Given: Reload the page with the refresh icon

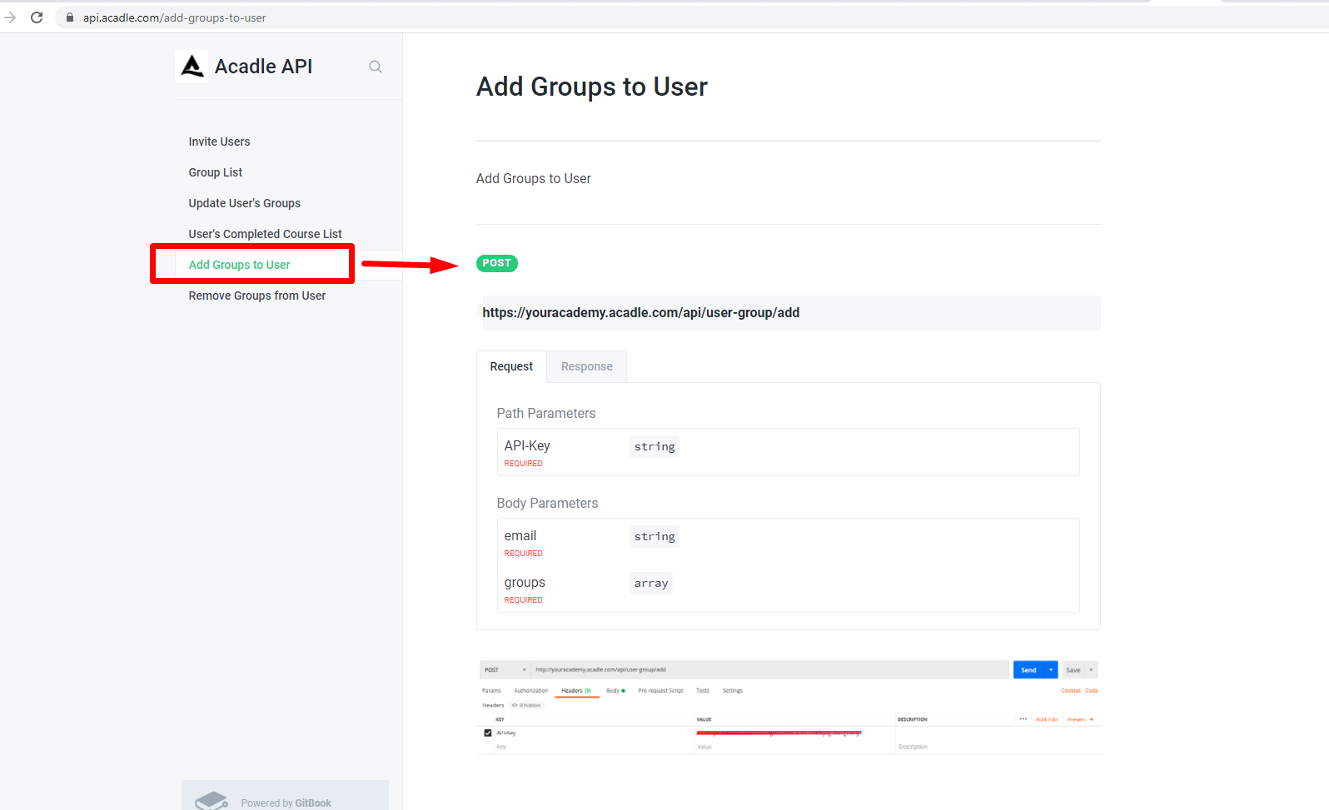Looking at the screenshot, I should point(37,17).
